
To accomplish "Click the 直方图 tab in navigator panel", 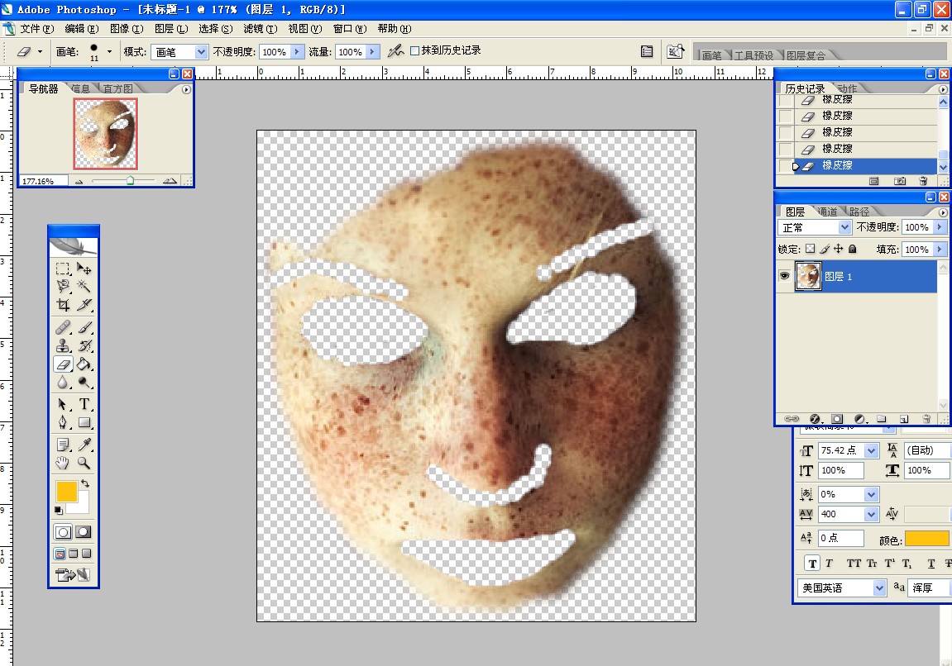I will point(118,88).
